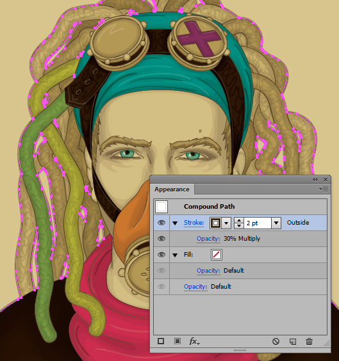Collapse the Stroke disclosure triangle

175,223
